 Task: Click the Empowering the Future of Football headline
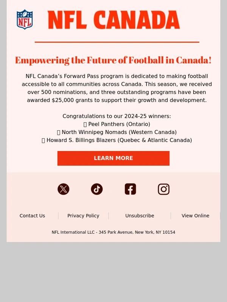coord(113,60)
